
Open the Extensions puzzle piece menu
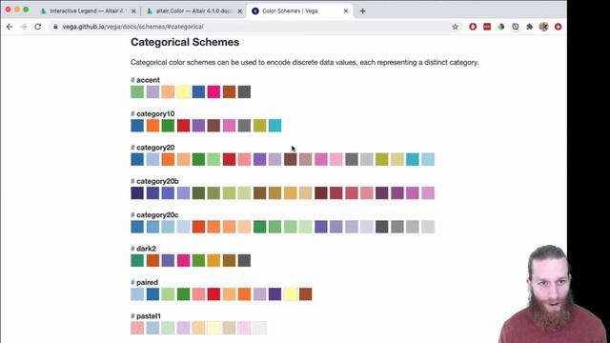click(x=530, y=27)
